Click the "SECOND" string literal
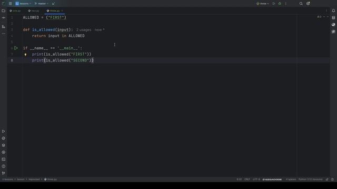The height and width of the screenshot is (189, 337). [x=80, y=60]
